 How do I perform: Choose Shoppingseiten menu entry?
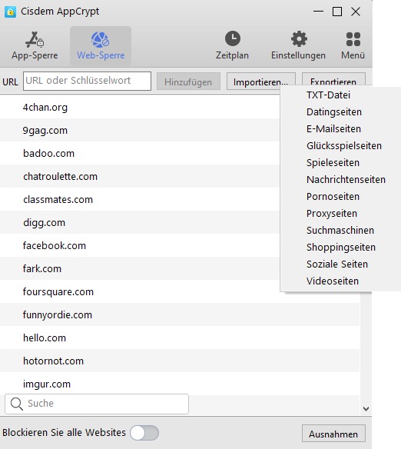[340, 247]
